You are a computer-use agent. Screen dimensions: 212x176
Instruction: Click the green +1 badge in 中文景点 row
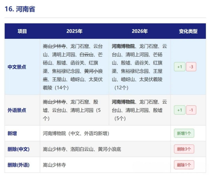coord(179,67)
